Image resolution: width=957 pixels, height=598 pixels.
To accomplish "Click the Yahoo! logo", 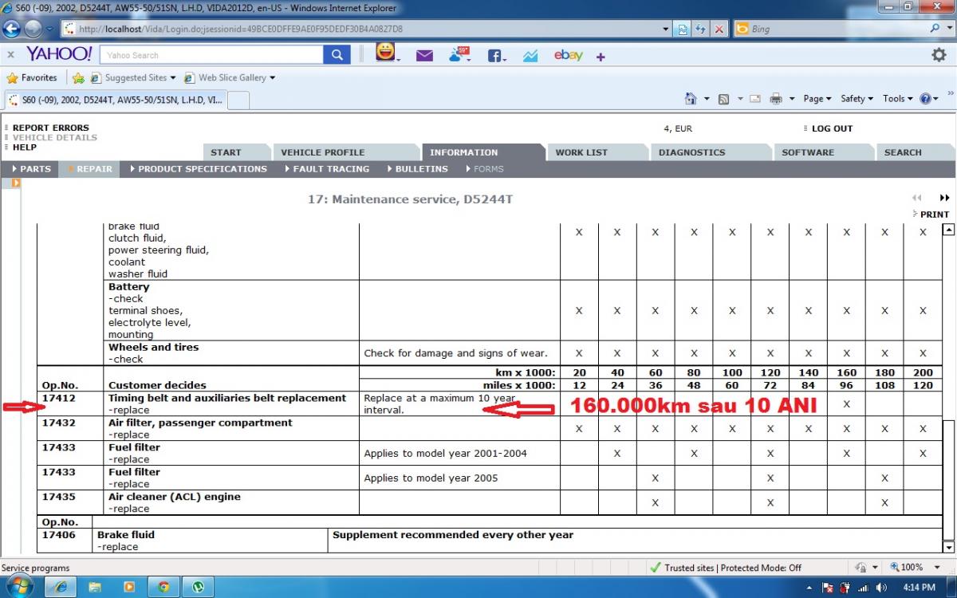I will coord(59,54).
